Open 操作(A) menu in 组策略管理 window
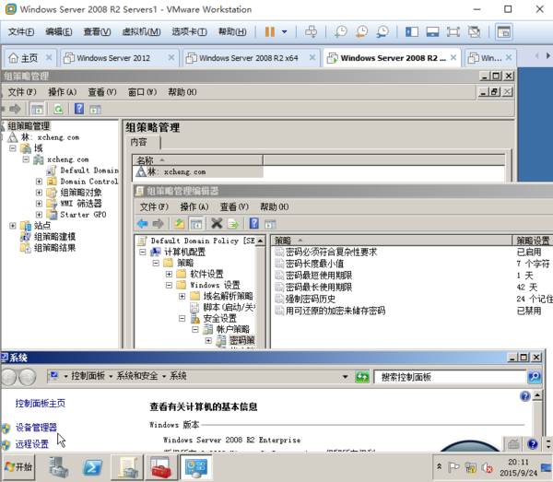The image size is (553, 482). click(x=62, y=92)
